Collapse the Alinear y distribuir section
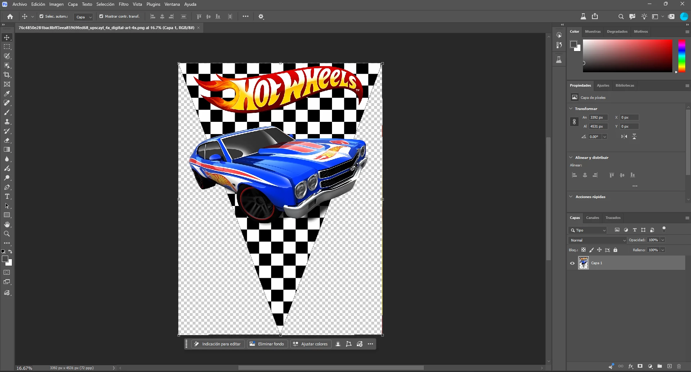This screenshot has width=691, height=372. [571, 157]
